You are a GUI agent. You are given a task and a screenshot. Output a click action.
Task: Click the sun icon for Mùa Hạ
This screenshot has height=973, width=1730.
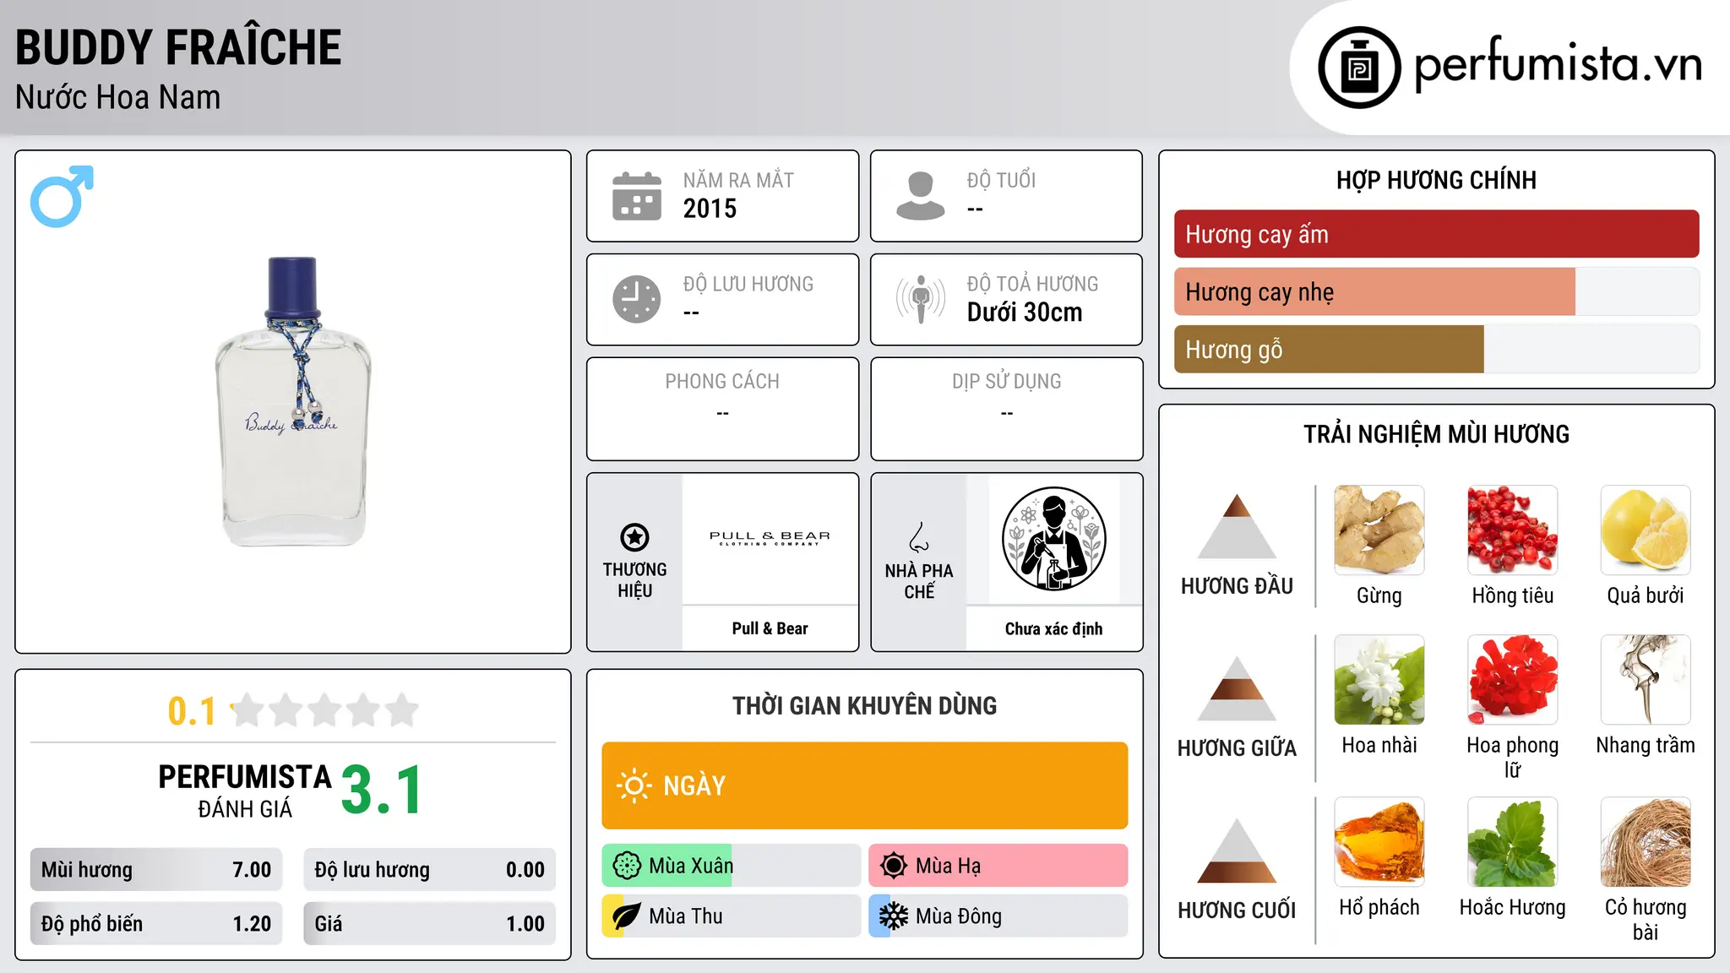click(x=894, y=866)
